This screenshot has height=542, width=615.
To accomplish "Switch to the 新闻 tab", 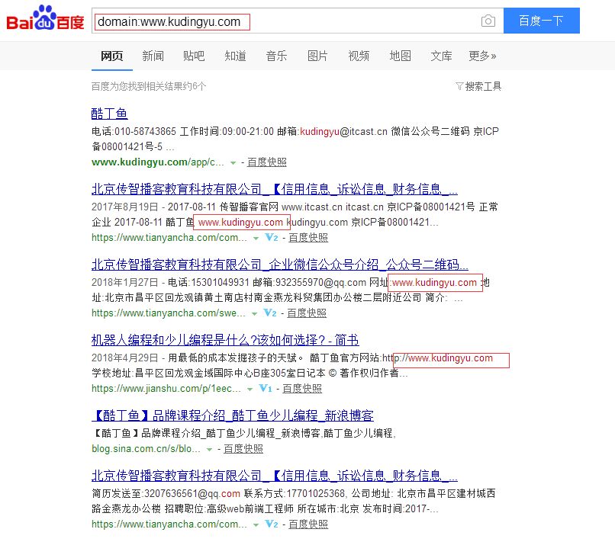I will (153, 56).
